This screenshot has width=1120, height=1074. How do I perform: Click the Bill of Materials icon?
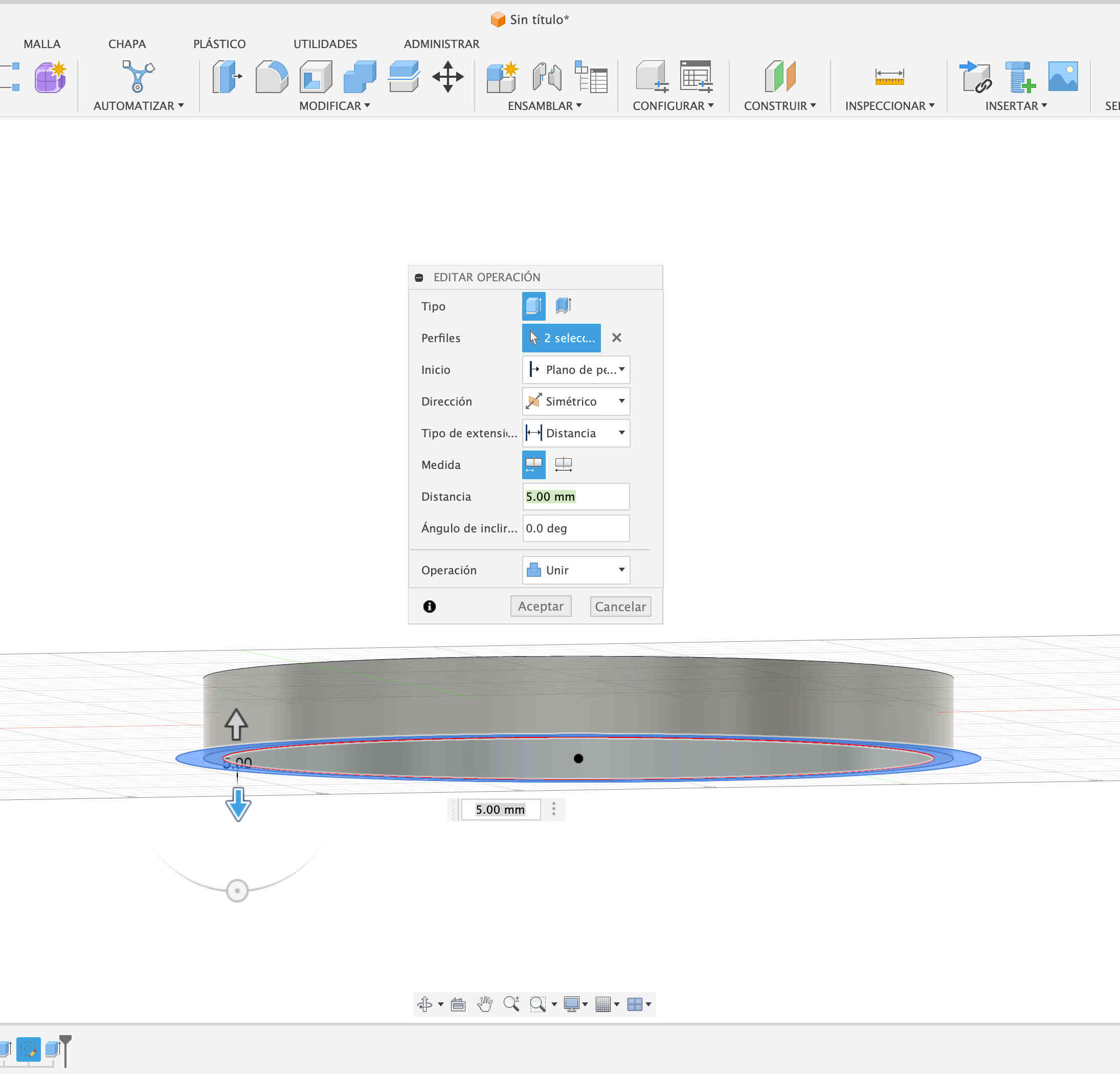tap(591, 77)
